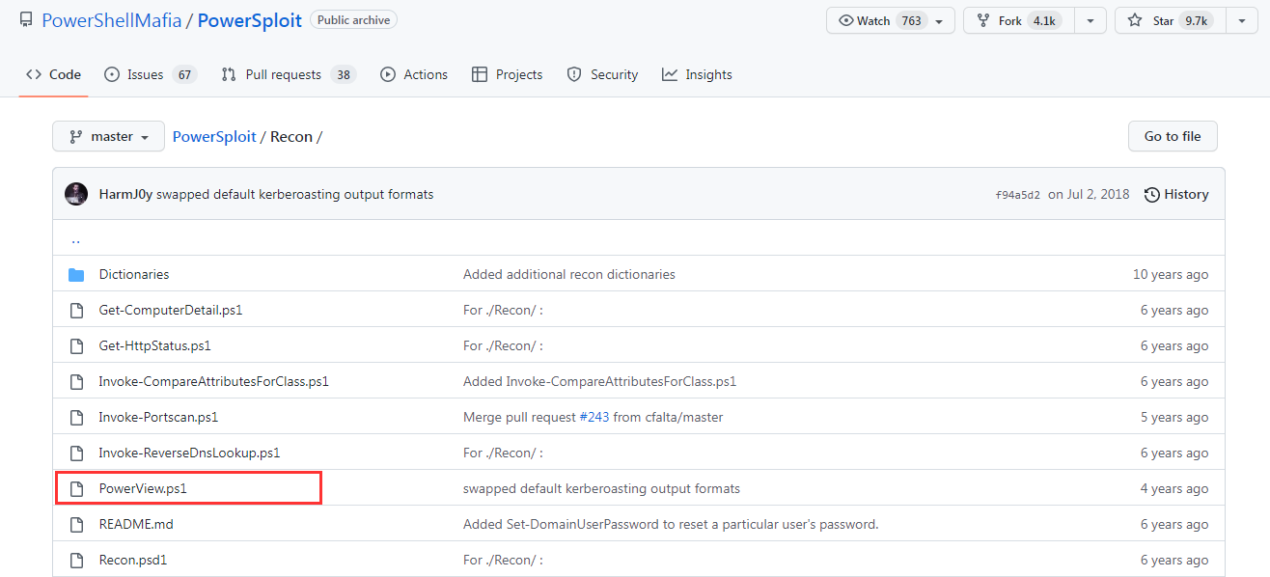
Task: Open Invoke-ReverseDnsLookup.ps1
Action: pos(190,453)
